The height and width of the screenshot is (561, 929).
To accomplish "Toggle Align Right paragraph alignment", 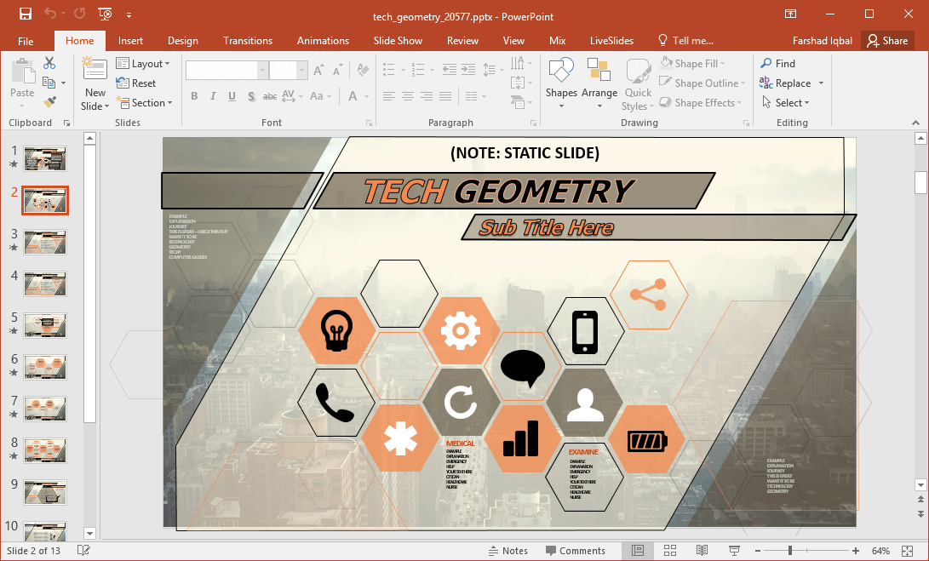I will [427, 96].
